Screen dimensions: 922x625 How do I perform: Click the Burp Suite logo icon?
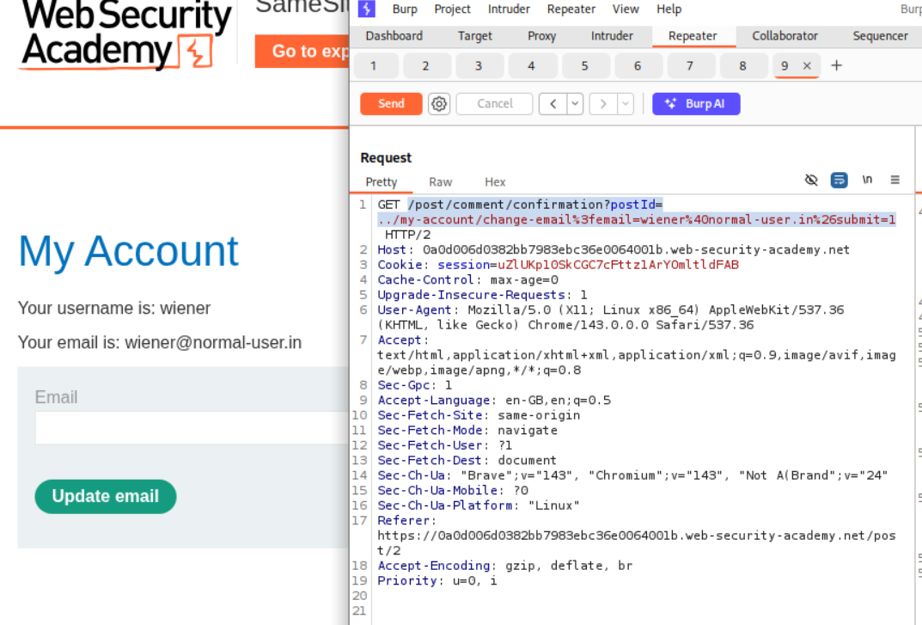tap(367, 9)
